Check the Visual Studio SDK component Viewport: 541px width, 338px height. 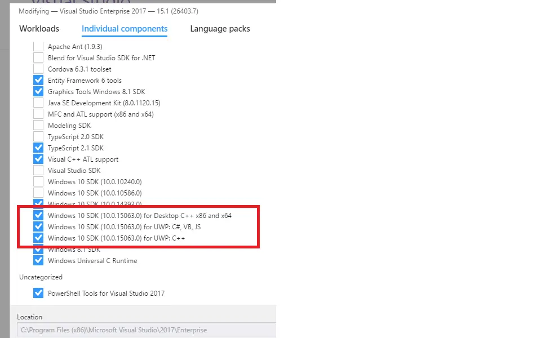click(38, 171)
